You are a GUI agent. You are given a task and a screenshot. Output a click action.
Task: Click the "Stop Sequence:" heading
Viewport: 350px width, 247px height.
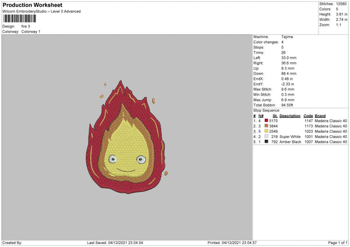(x=267, y=111)
